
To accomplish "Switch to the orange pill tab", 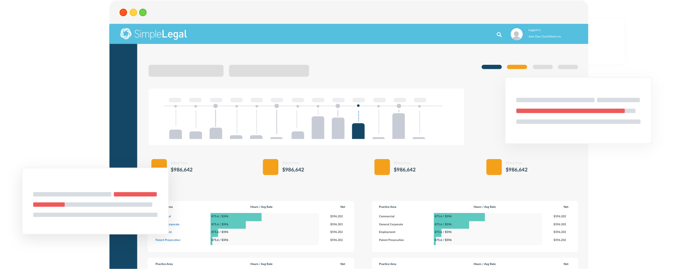I will point(517,67).
